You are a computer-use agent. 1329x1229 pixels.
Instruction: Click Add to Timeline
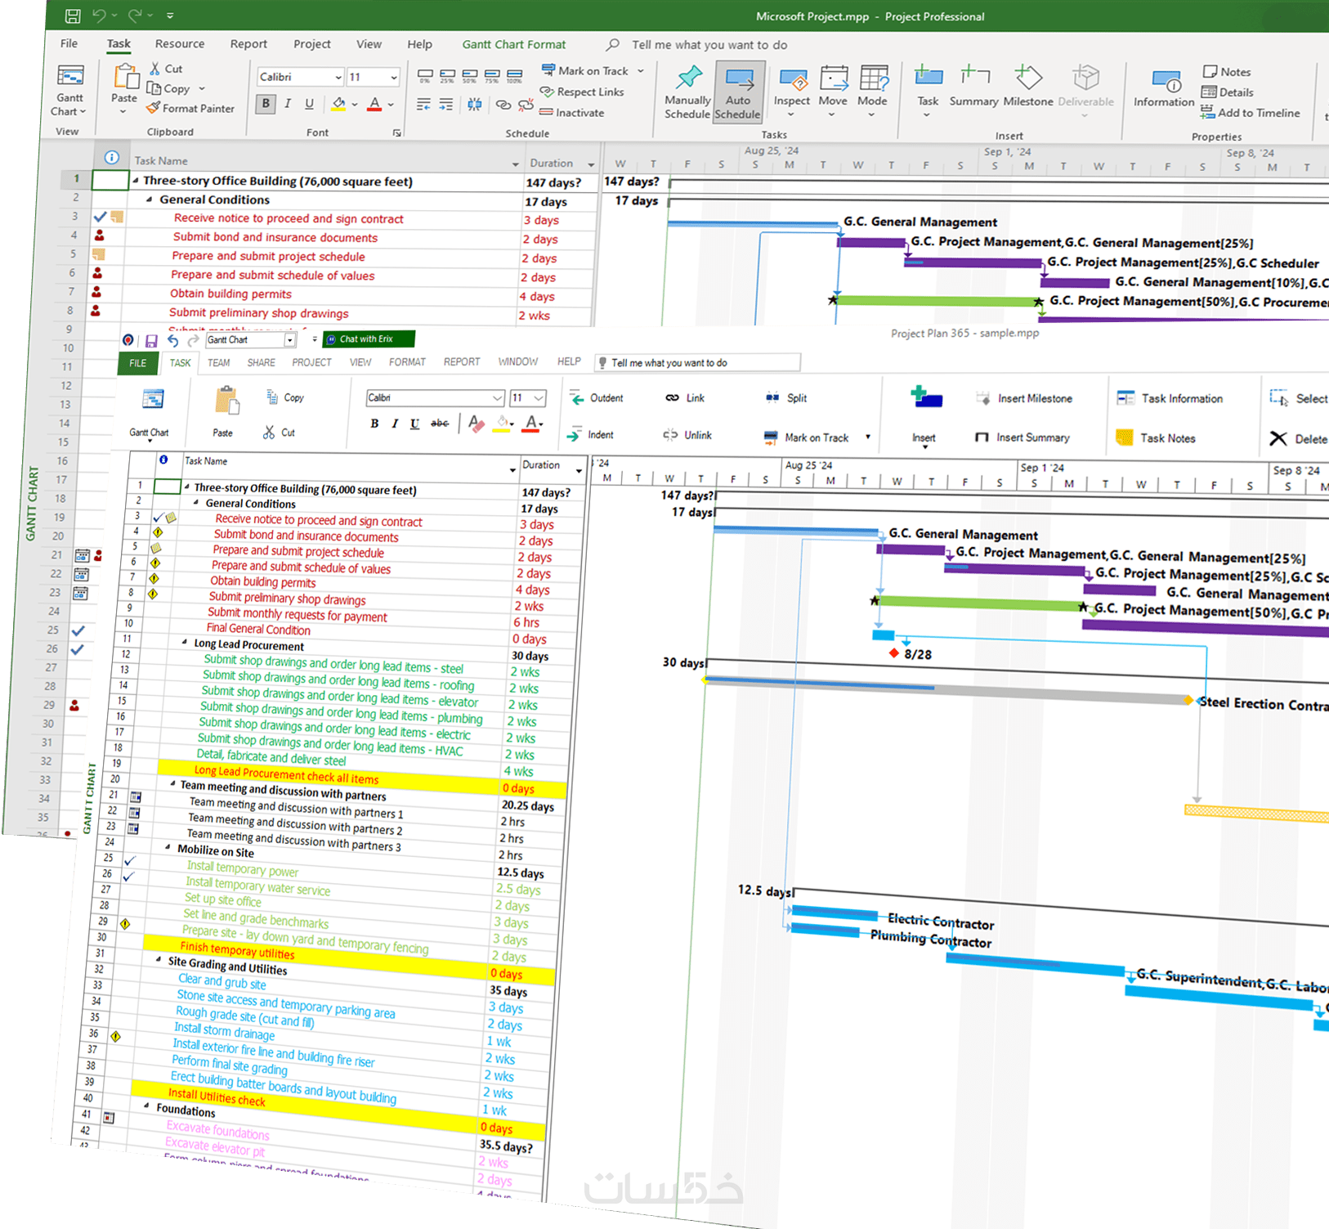(1250, 113)
